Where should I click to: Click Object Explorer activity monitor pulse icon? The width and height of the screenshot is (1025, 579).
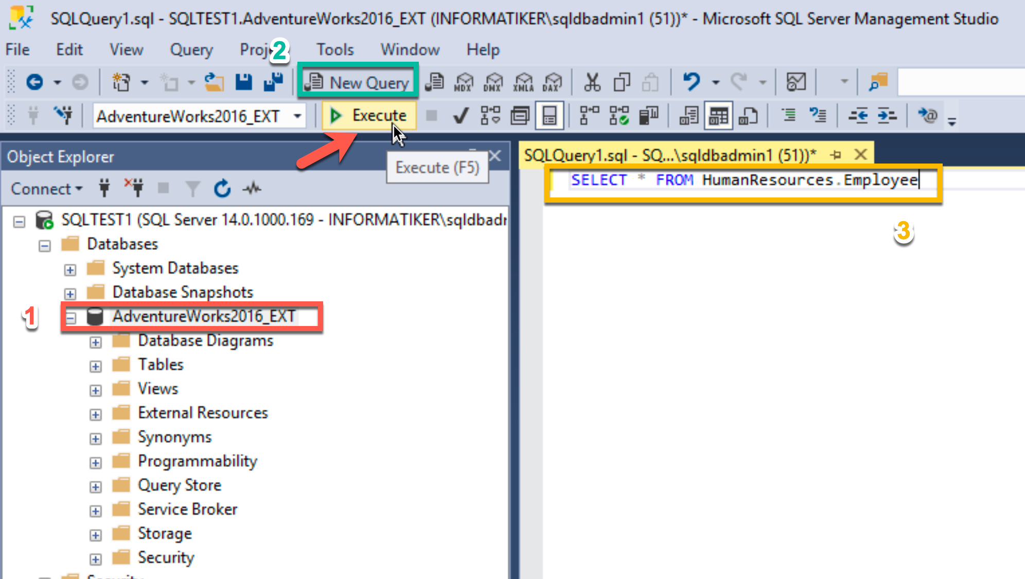click(x=252, y=189)
